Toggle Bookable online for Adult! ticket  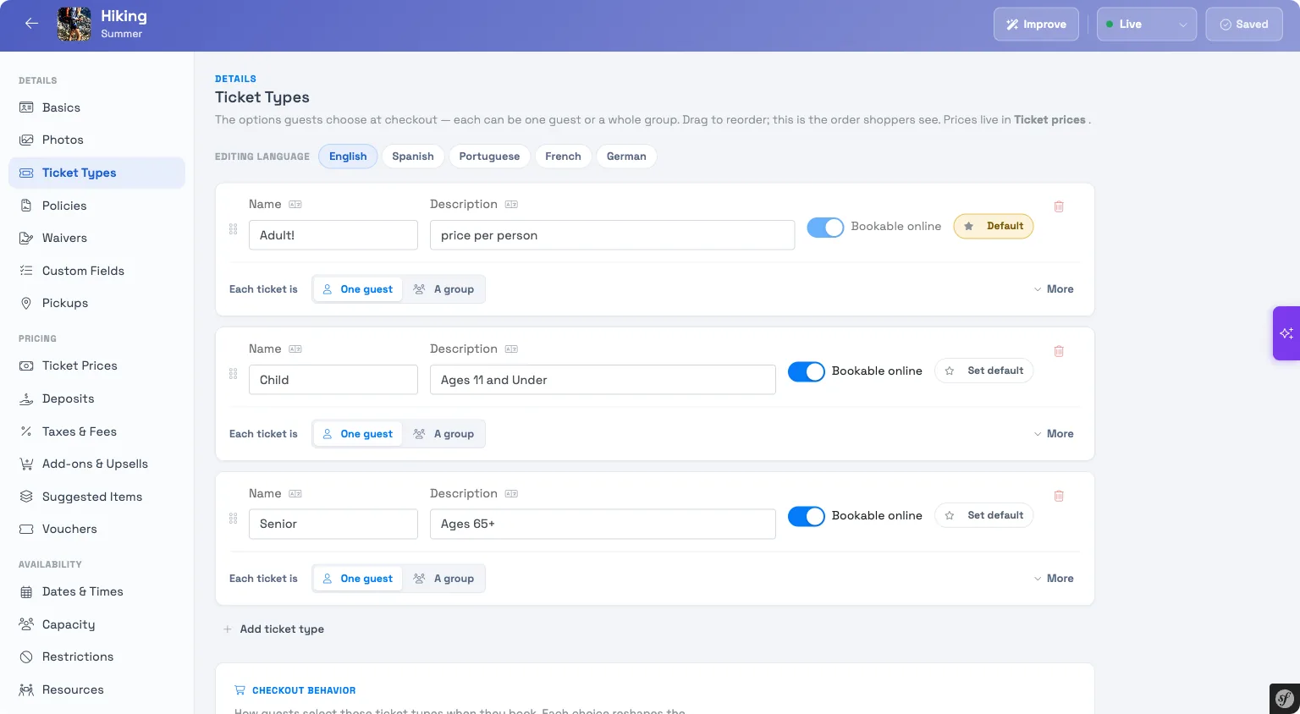825,227
